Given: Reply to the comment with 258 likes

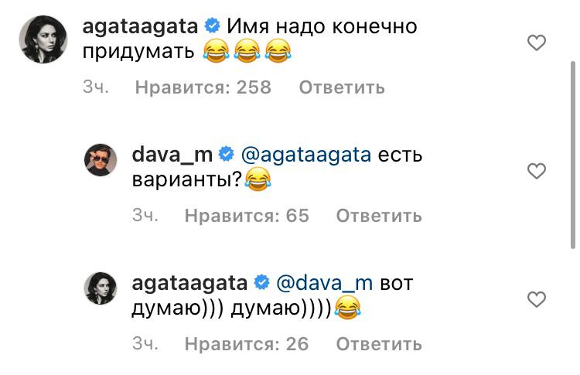Looking at the screenshot, I should [x=342, y=87].
